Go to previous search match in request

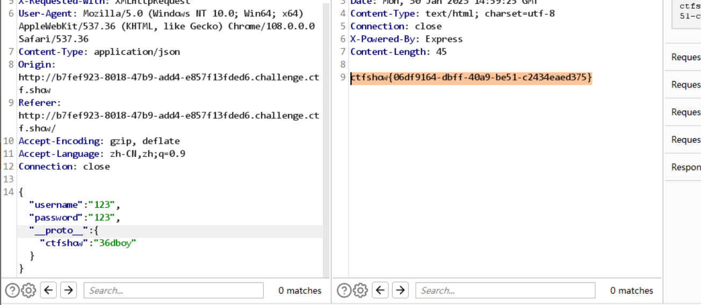pos(49,291)
